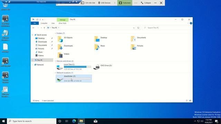Select Documents under Quick access
221x124 pixels.
pos(42,45)
